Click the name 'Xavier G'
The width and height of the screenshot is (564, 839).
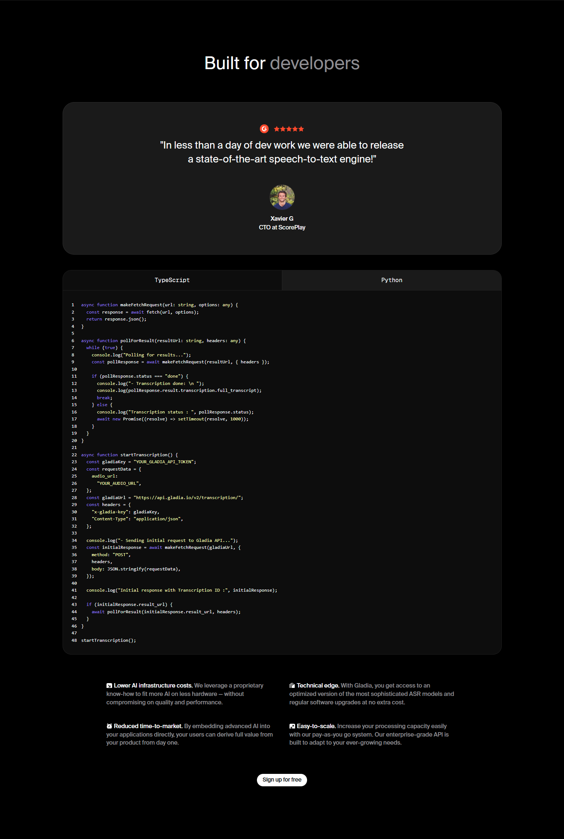pyautogui.click(x=282, y=218)
